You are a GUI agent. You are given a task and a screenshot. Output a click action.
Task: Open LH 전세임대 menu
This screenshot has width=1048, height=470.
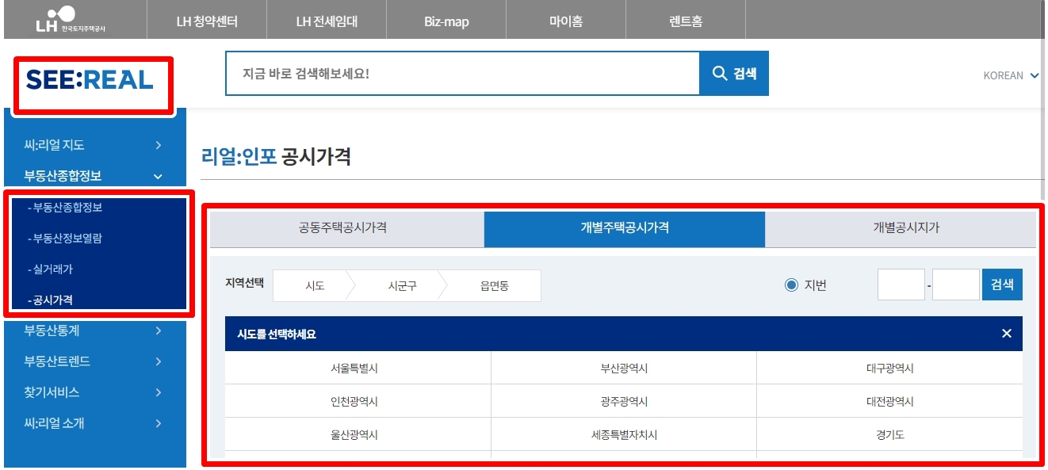tap(327, 21)
